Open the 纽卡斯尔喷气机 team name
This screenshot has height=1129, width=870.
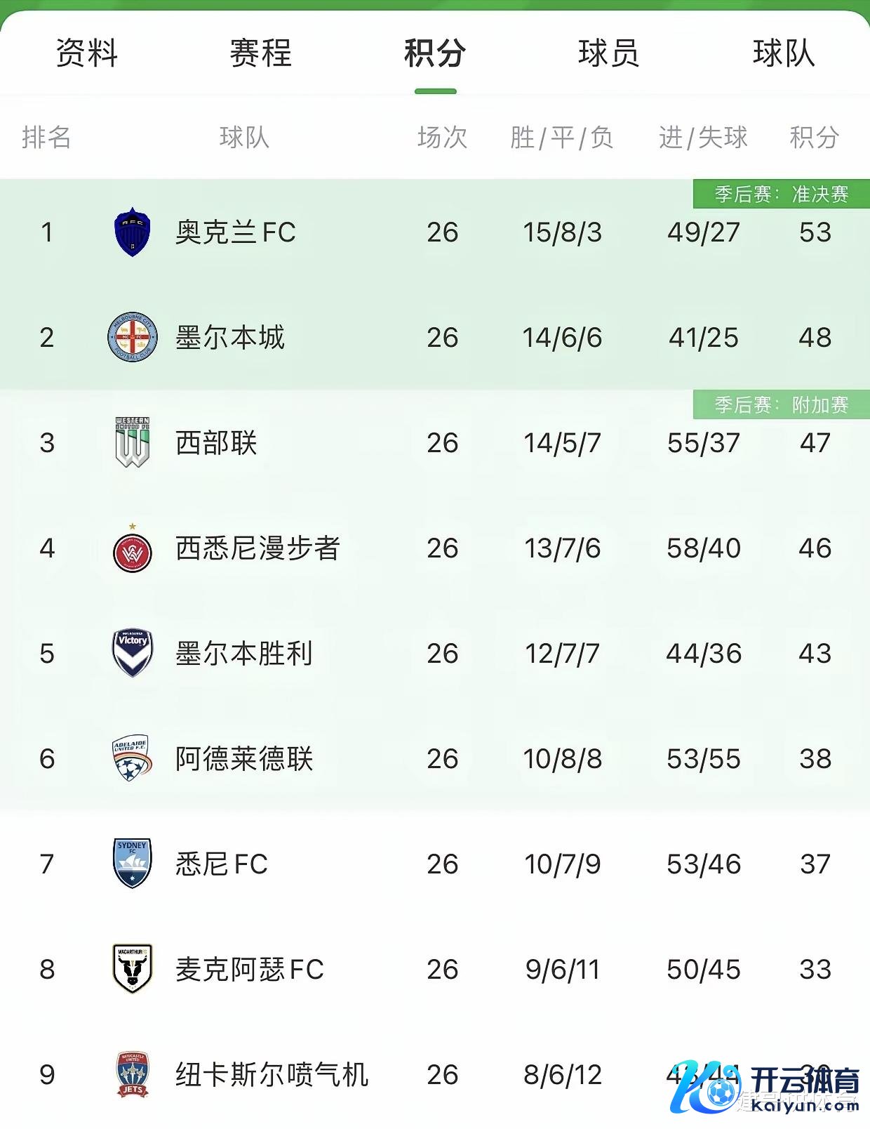(272, 1075)
